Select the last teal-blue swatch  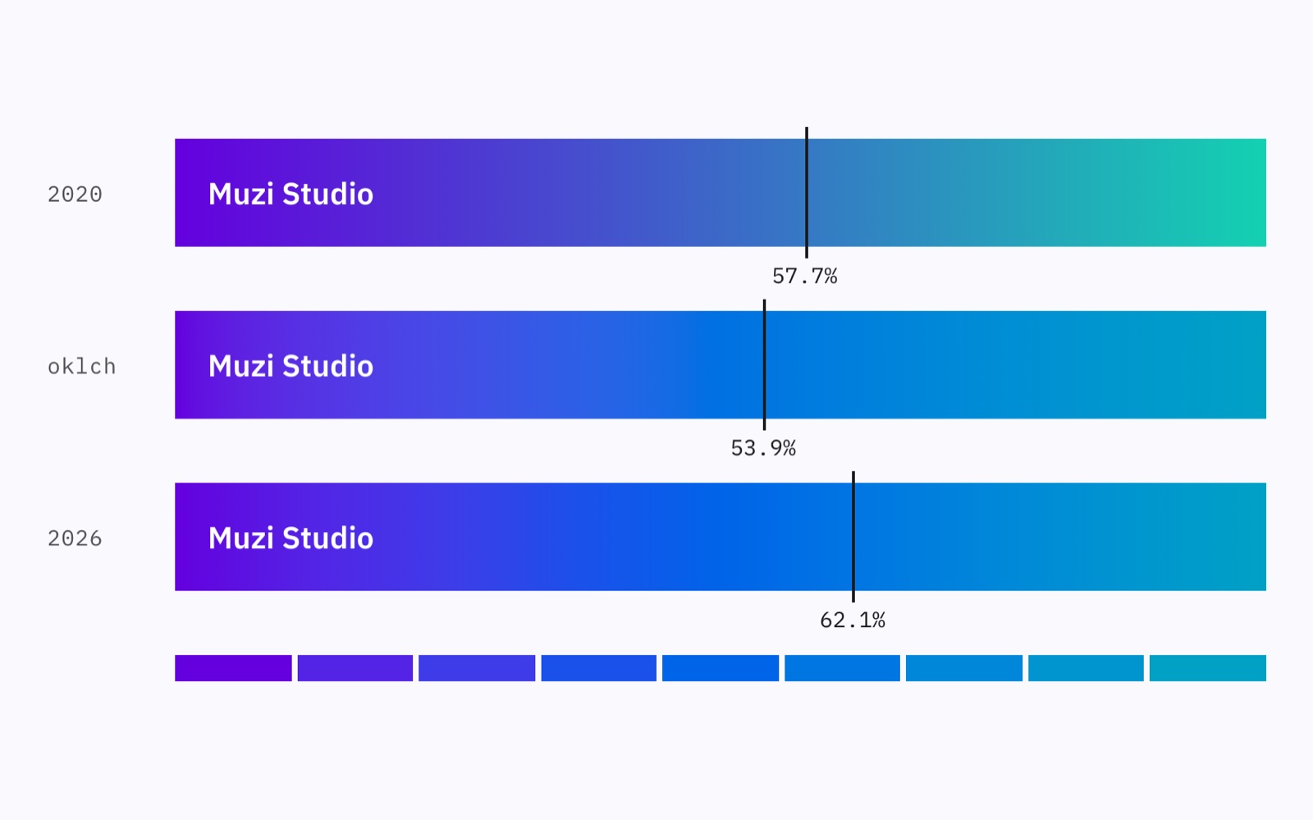[x=1208, y=668]
